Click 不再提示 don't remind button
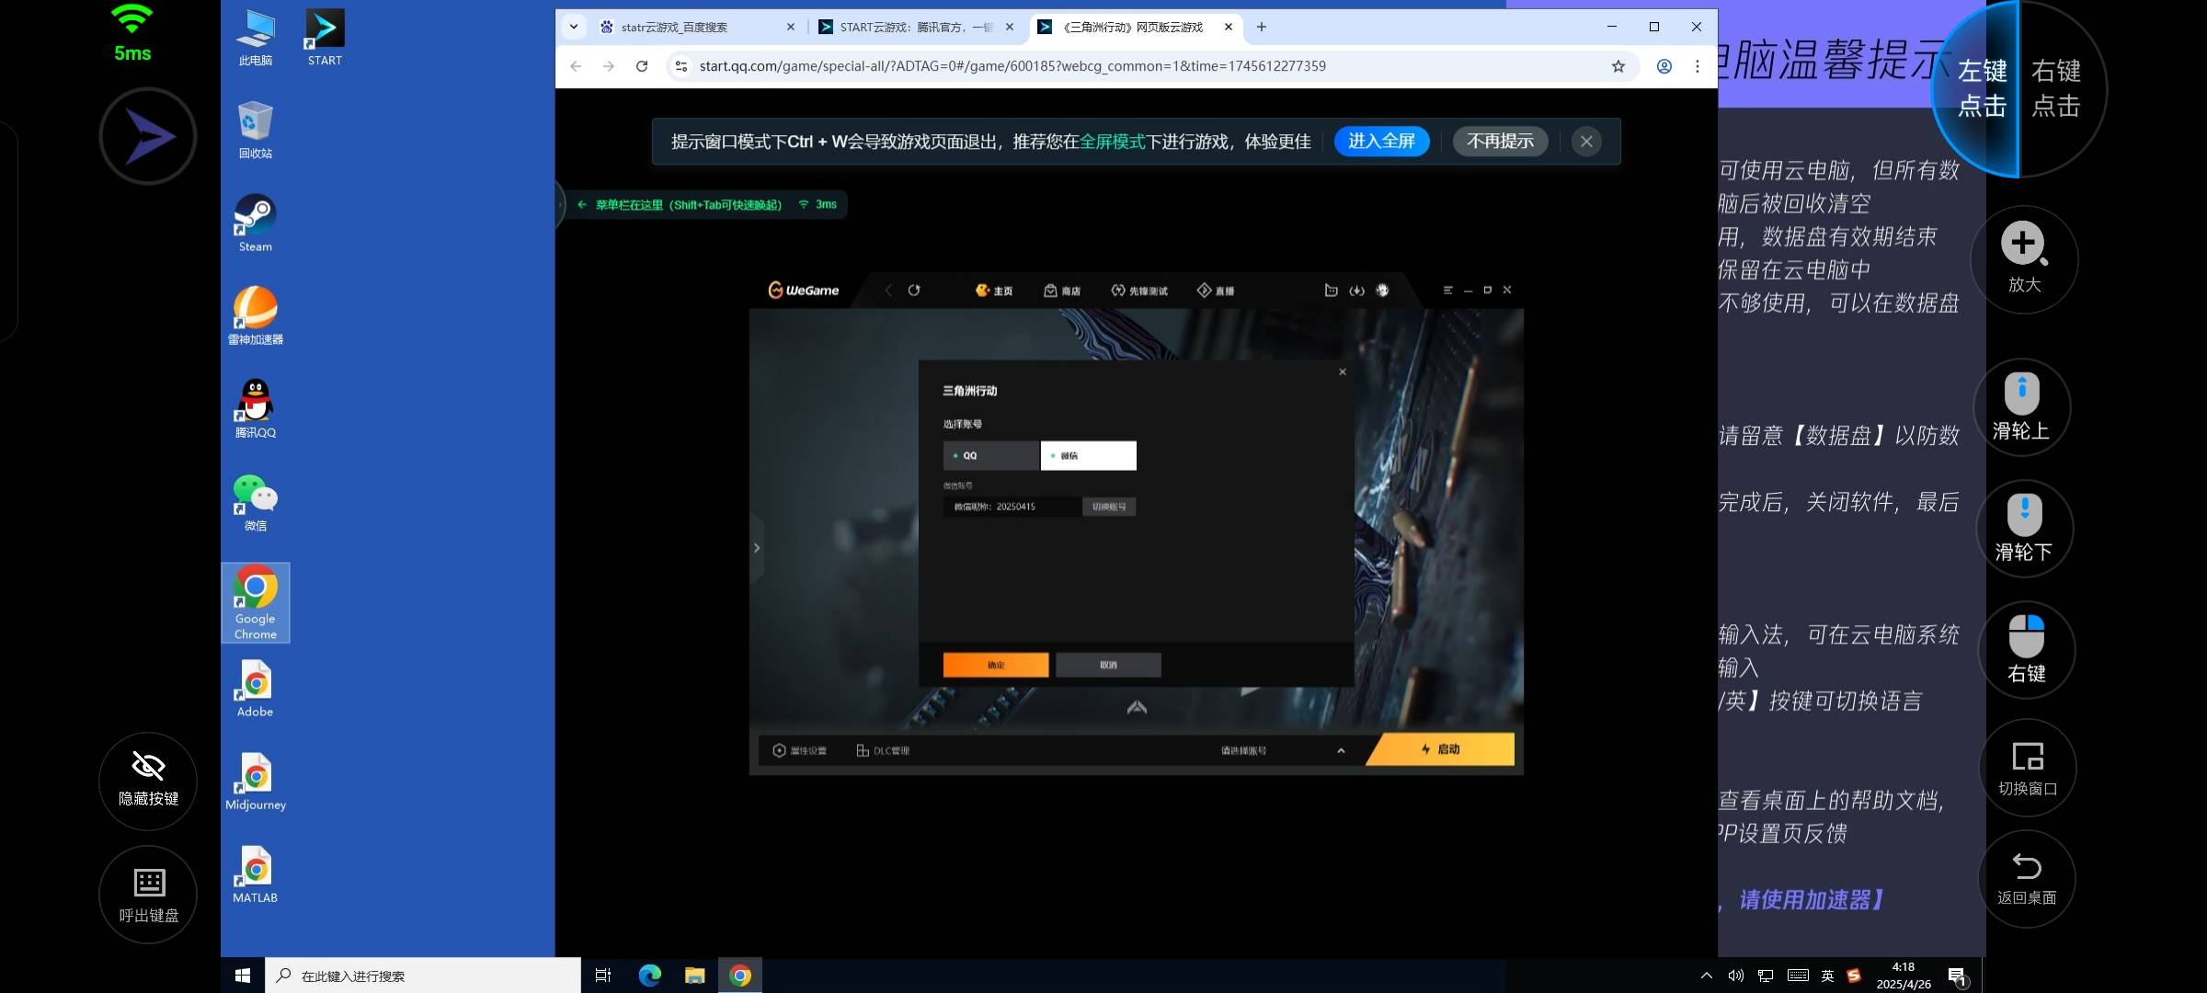 click(1500, 142)
